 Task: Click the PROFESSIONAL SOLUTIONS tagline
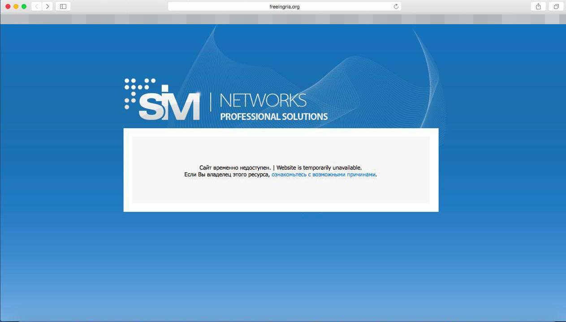click(274, 117)
